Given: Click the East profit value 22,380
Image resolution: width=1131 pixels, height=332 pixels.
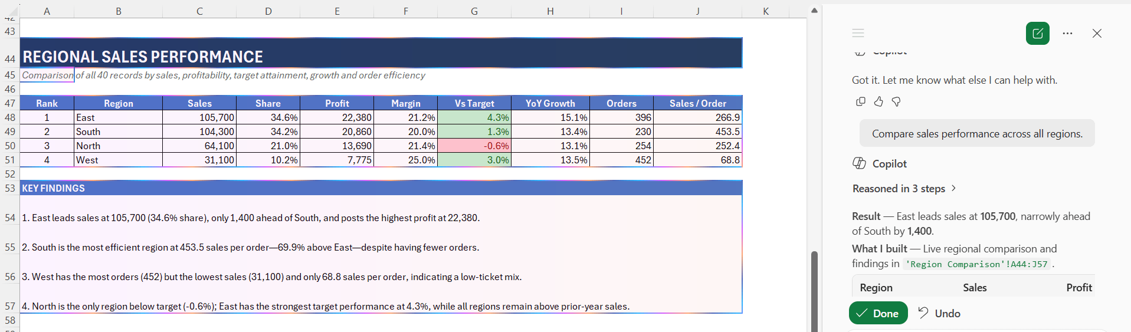Looking at the screenshot, I should pos(337,117).
